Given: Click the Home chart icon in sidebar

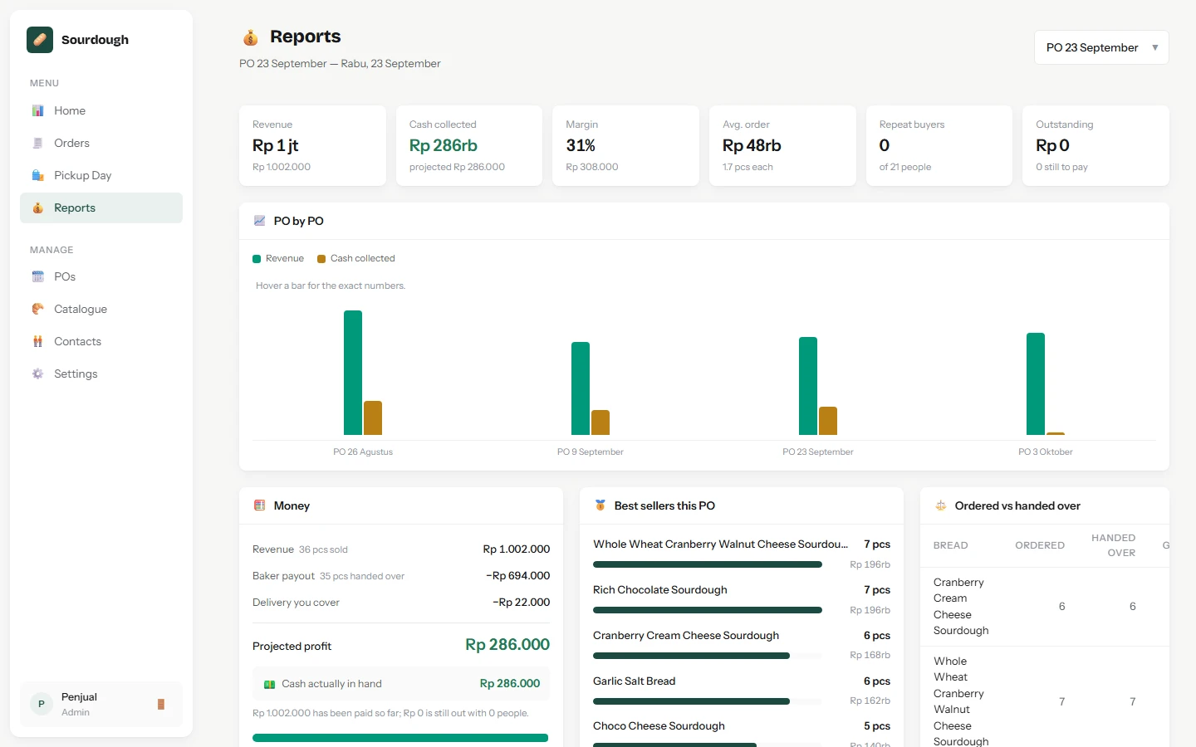Looking at the screenshot, I should (37, 110).
